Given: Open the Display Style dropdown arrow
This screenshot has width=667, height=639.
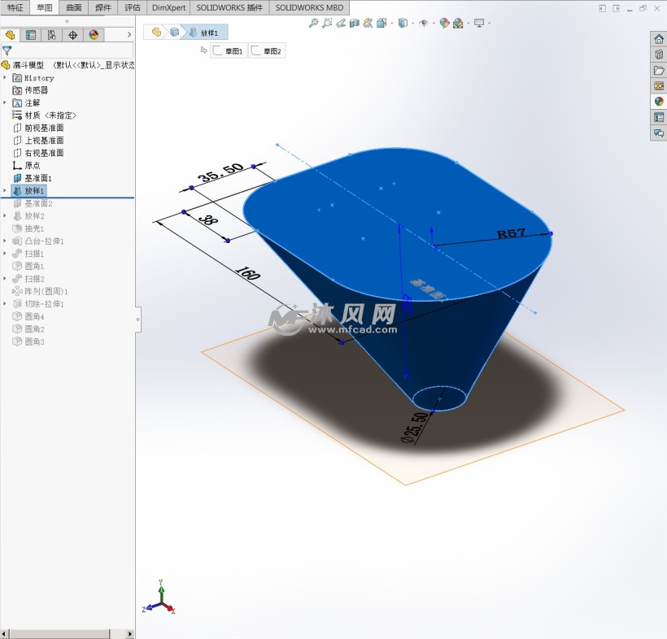Looking at the screenshot, I should point(412,24).
